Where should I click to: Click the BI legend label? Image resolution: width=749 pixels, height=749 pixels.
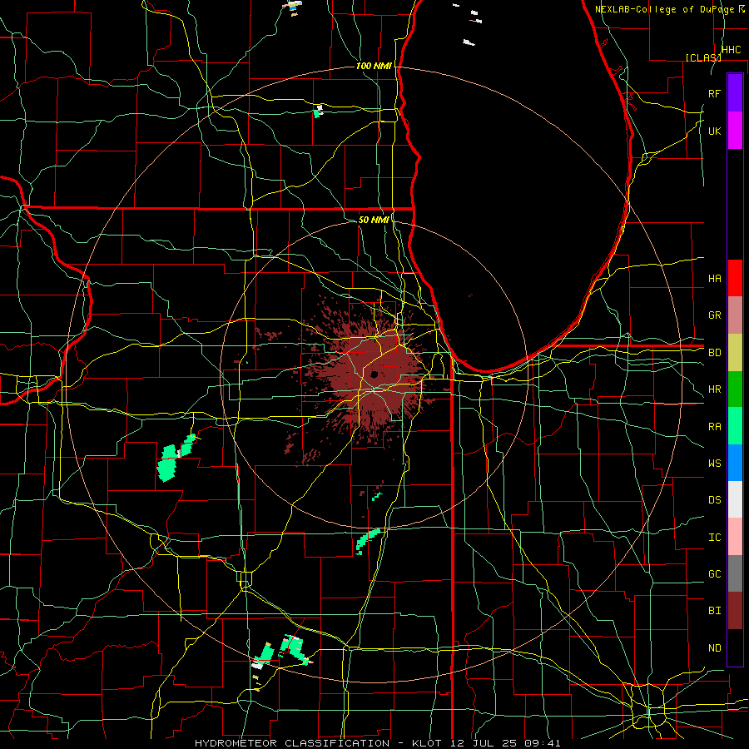tap(714, 611)
